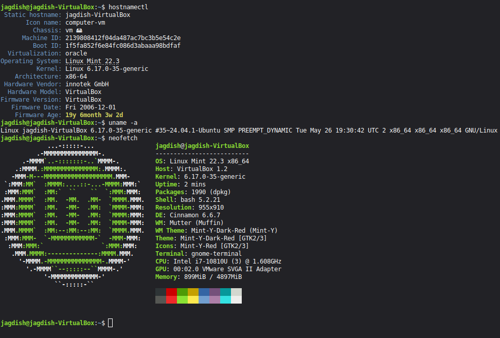Viewport: 500px width, 338px height.
Task: Click the underlined "Linux Mint 22.3" Operating System link
Action: point(93,61)
